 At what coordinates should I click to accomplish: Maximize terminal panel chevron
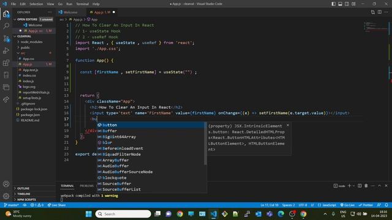tap(380, 186)
